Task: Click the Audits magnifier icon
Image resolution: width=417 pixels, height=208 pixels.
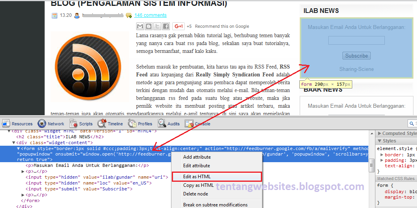Action: (x=162, y=123)
